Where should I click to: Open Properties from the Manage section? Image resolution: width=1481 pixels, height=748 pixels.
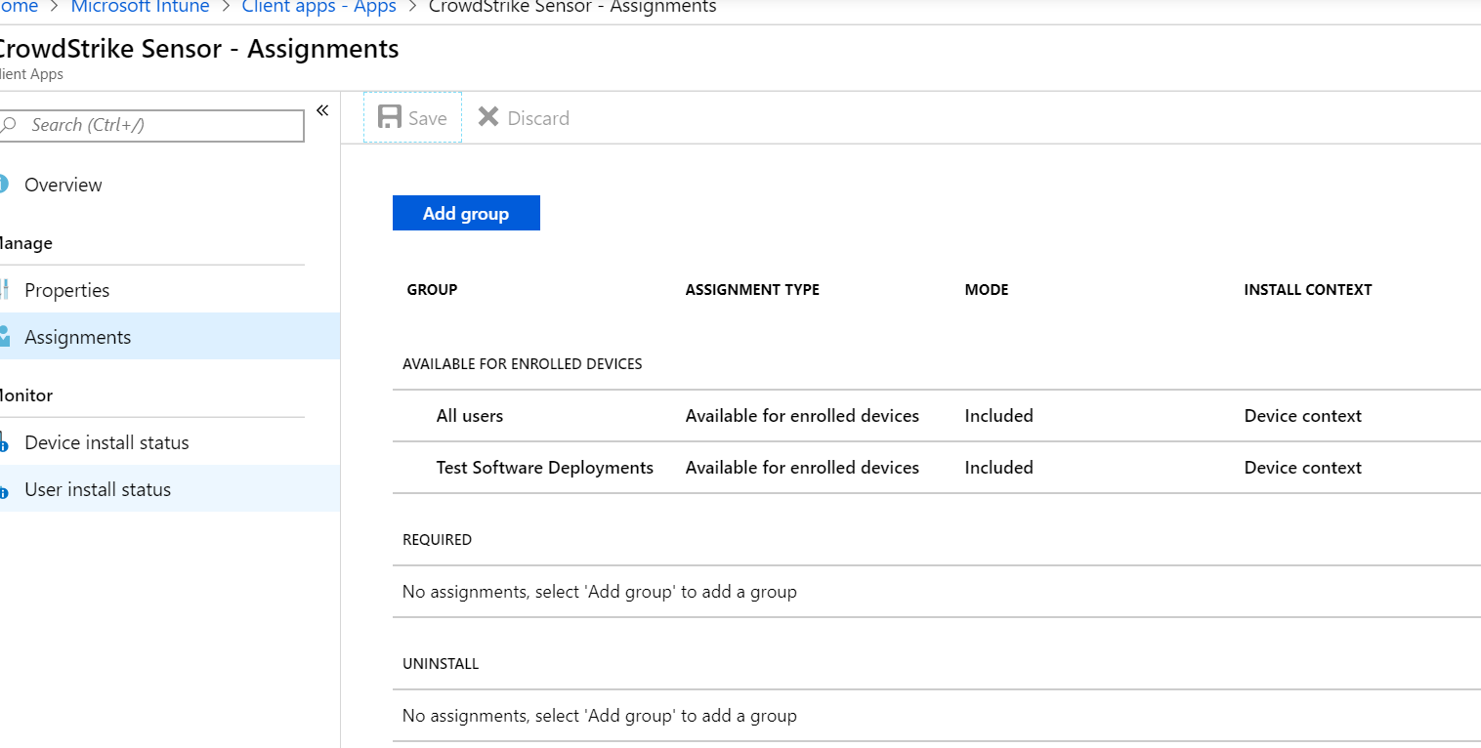pos(67,289)
